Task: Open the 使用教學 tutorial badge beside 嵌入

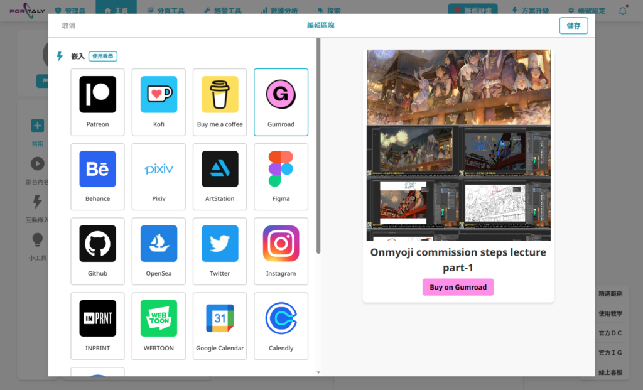Action: (x=103, y=56)
